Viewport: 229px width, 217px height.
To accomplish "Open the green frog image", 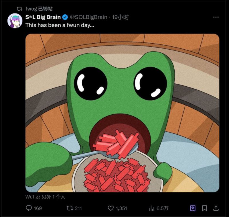I will [122, 113].
